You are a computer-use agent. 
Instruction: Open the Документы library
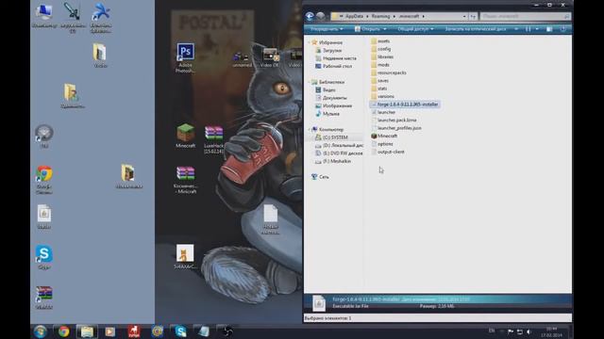point(335,98)
